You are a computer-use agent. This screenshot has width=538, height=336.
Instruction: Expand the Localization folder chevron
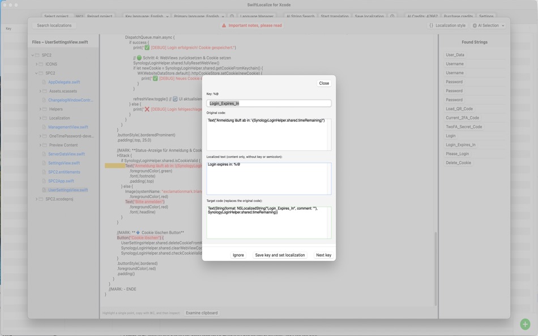(40, 118)
